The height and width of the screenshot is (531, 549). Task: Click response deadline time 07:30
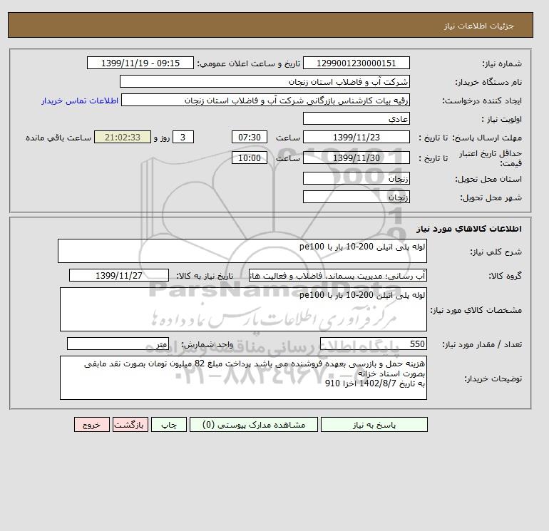[250, 138]
